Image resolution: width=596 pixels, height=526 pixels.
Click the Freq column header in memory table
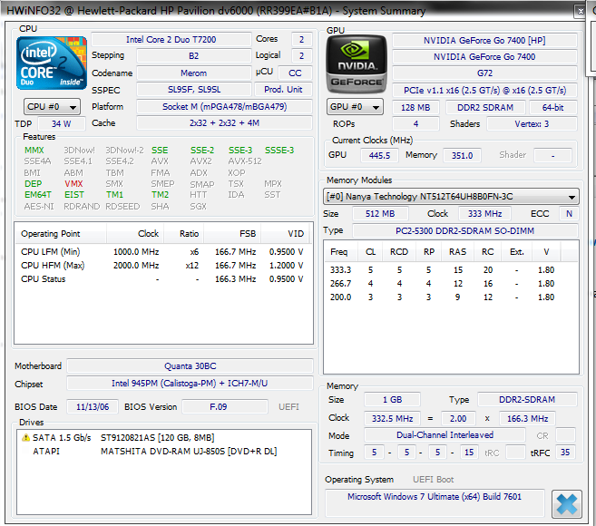pos(340,252)
